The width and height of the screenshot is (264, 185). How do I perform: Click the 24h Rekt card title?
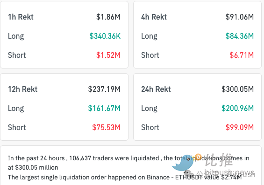point(156,89)
